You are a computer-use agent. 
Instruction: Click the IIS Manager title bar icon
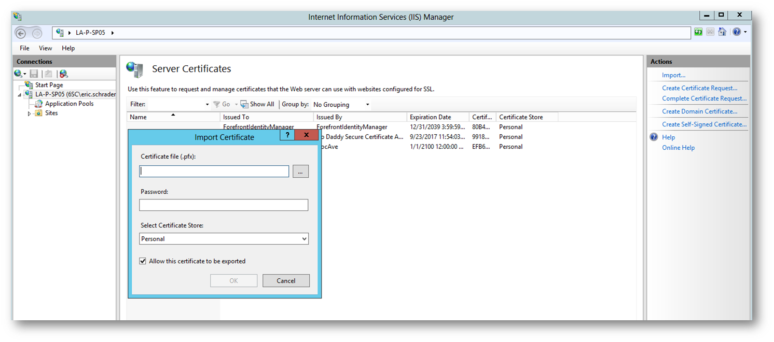click(18, 17)
